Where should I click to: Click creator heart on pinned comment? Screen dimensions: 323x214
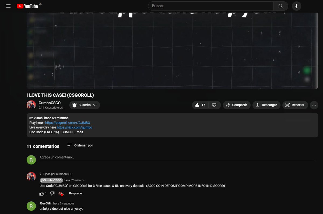61,194
